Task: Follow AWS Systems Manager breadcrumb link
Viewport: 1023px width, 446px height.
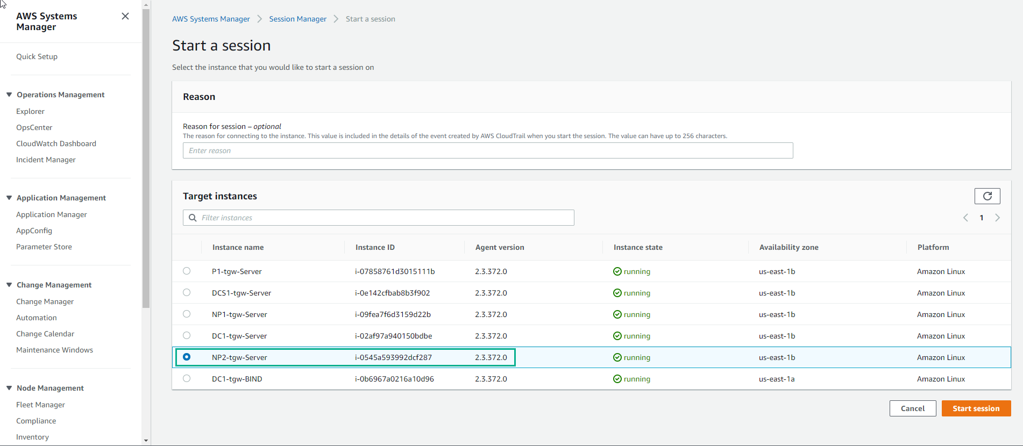Action: (x=211, y=19)
